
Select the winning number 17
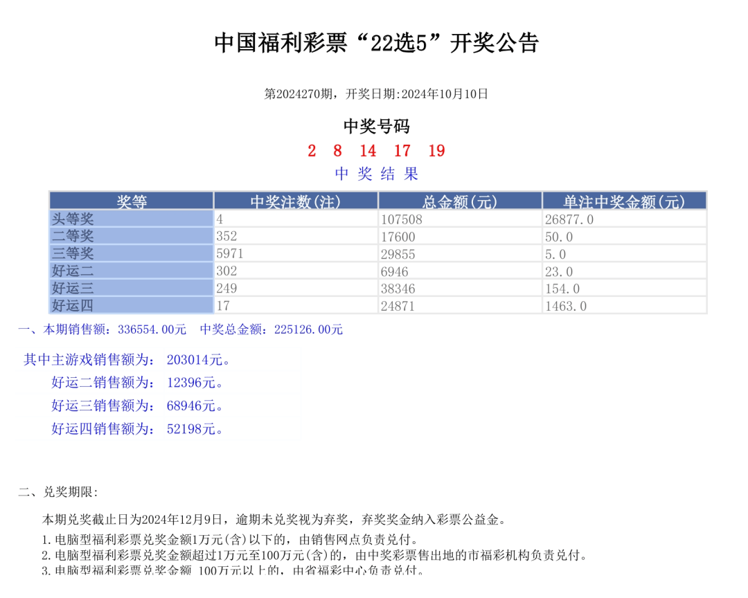pyautogui.click(x=402, y=151)
